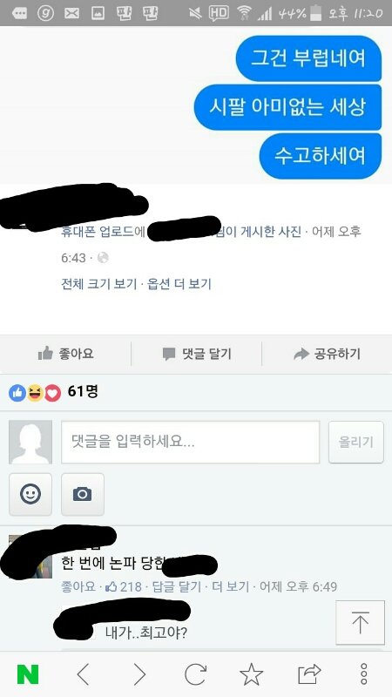This screenshot has width=392, height=697.
Task: Tap the Naver N home icon
Action: [28, 674]
